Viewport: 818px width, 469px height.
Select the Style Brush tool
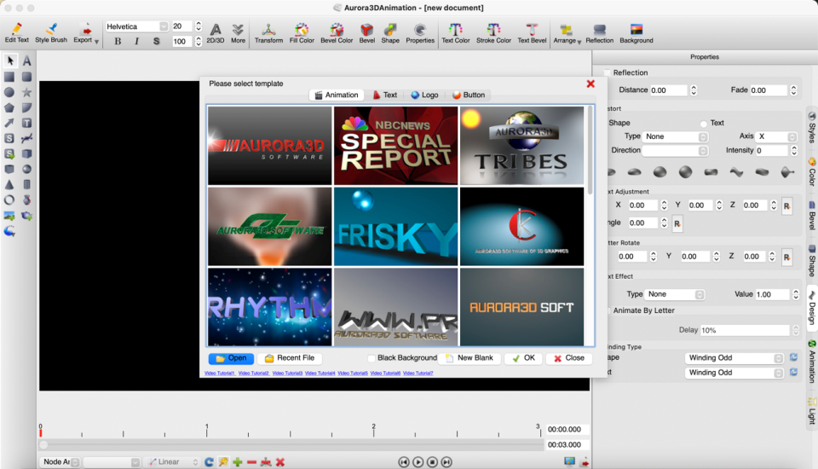click(x=51, y=33)
